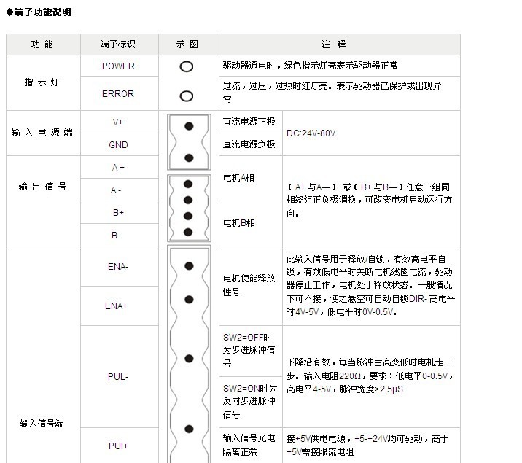Click the ERROR terminal label cell
Image resolution: width=522 pixels, height=463 pixels.
pyautogui.click(x=118, y=94)
